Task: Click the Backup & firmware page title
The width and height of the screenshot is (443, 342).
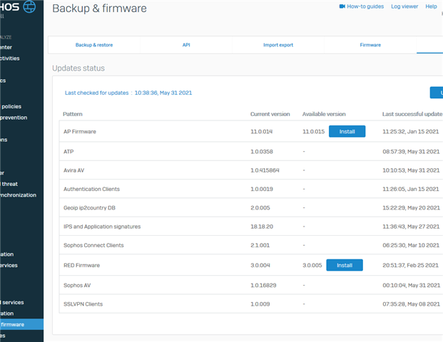Action: pos(99,8)
